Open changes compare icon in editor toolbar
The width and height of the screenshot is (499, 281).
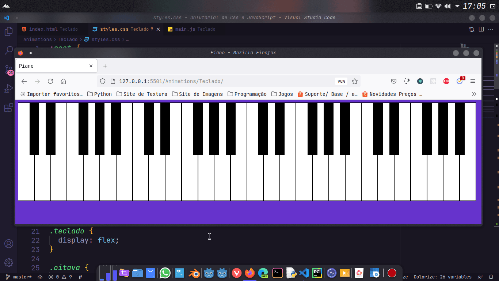(x=472, y=29)
